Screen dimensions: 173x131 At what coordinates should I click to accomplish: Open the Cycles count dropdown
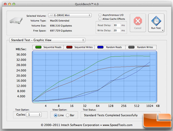(x=34, y=115)
